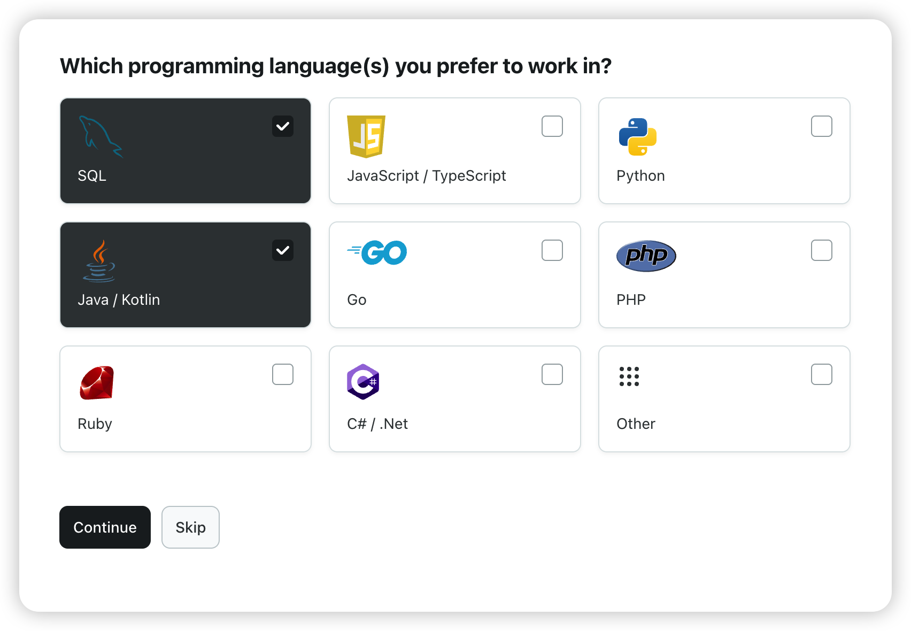This screenshot has width=911, height=631.
Task: Enable the Python checkbox
Action: coord(822,126)
